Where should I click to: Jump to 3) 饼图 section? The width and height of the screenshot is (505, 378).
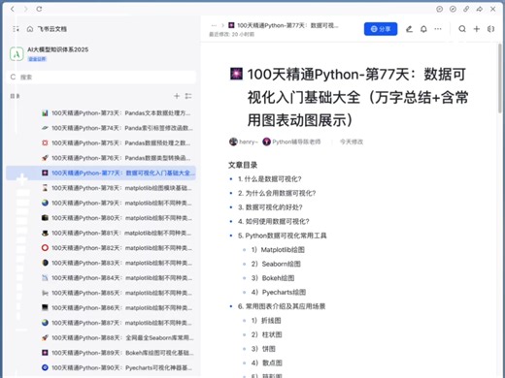pyautogui.click(x=263, y=349)
